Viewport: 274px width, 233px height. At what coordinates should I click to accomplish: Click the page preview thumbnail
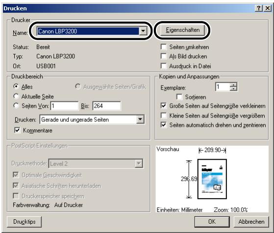pyautogui.click(x=212, y=179)
